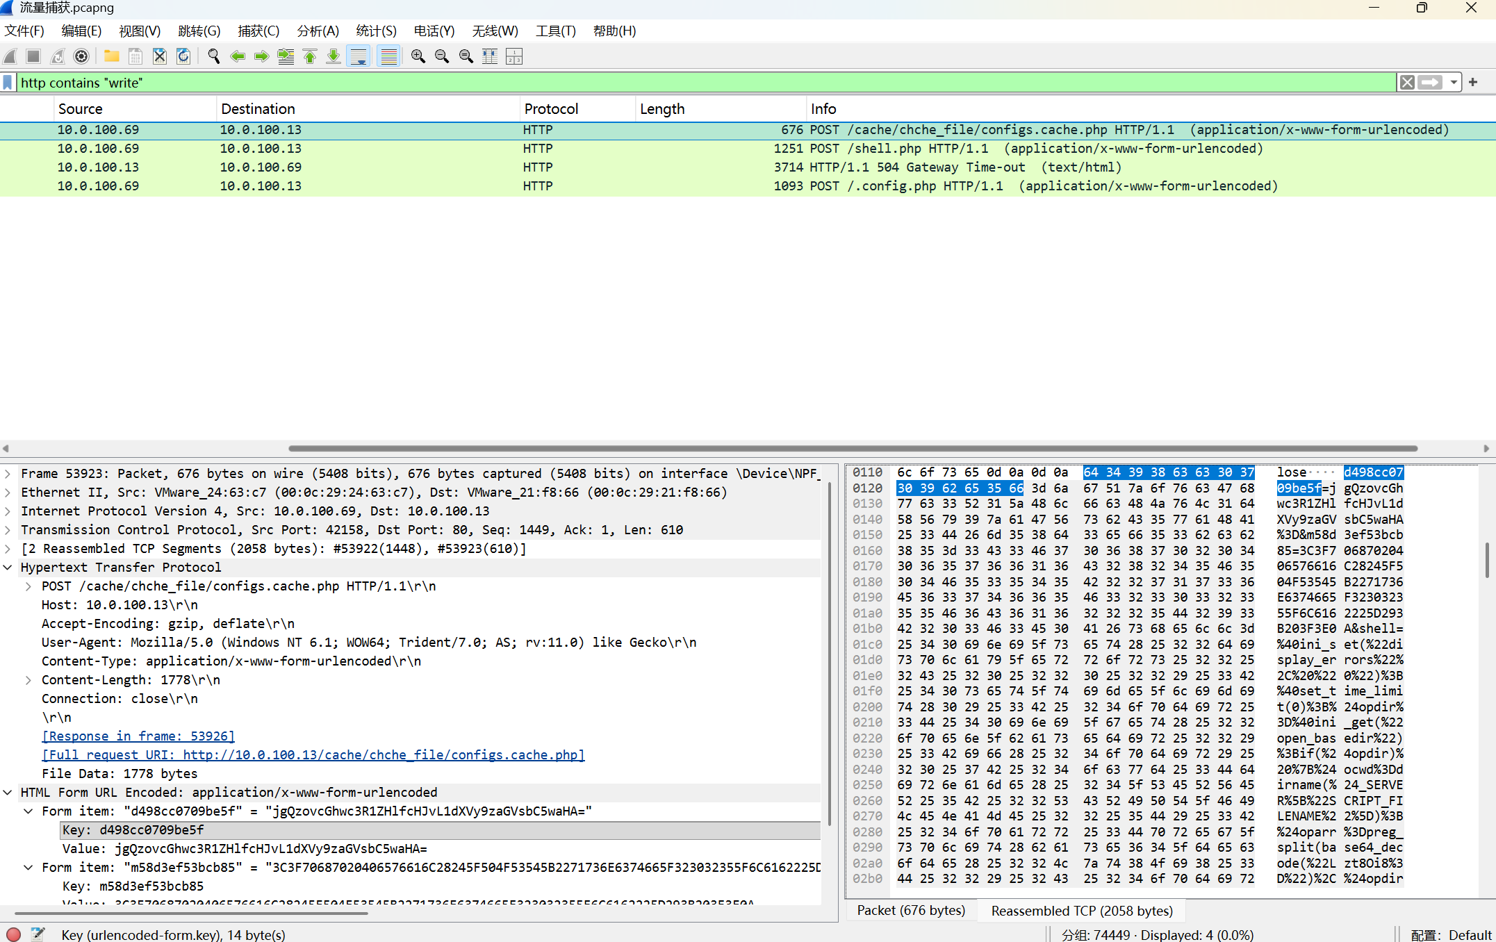Viewport: 1496px width, 942px height.
Task: Go to the first packet arrow icon
Action: tap(310, 56)
